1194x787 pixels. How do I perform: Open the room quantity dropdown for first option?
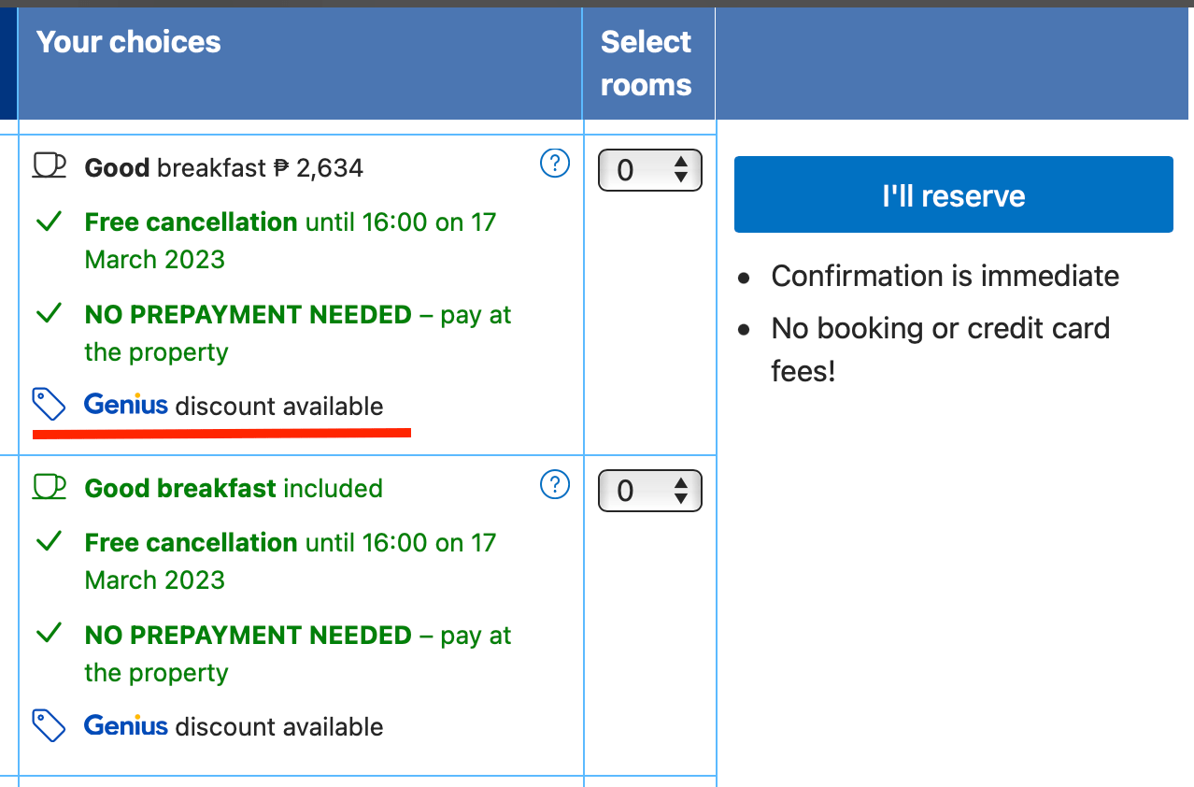[649, 170]
